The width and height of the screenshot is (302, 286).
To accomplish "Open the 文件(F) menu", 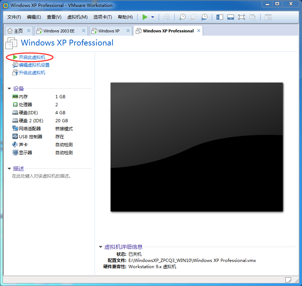I will (x=14, y=17).
